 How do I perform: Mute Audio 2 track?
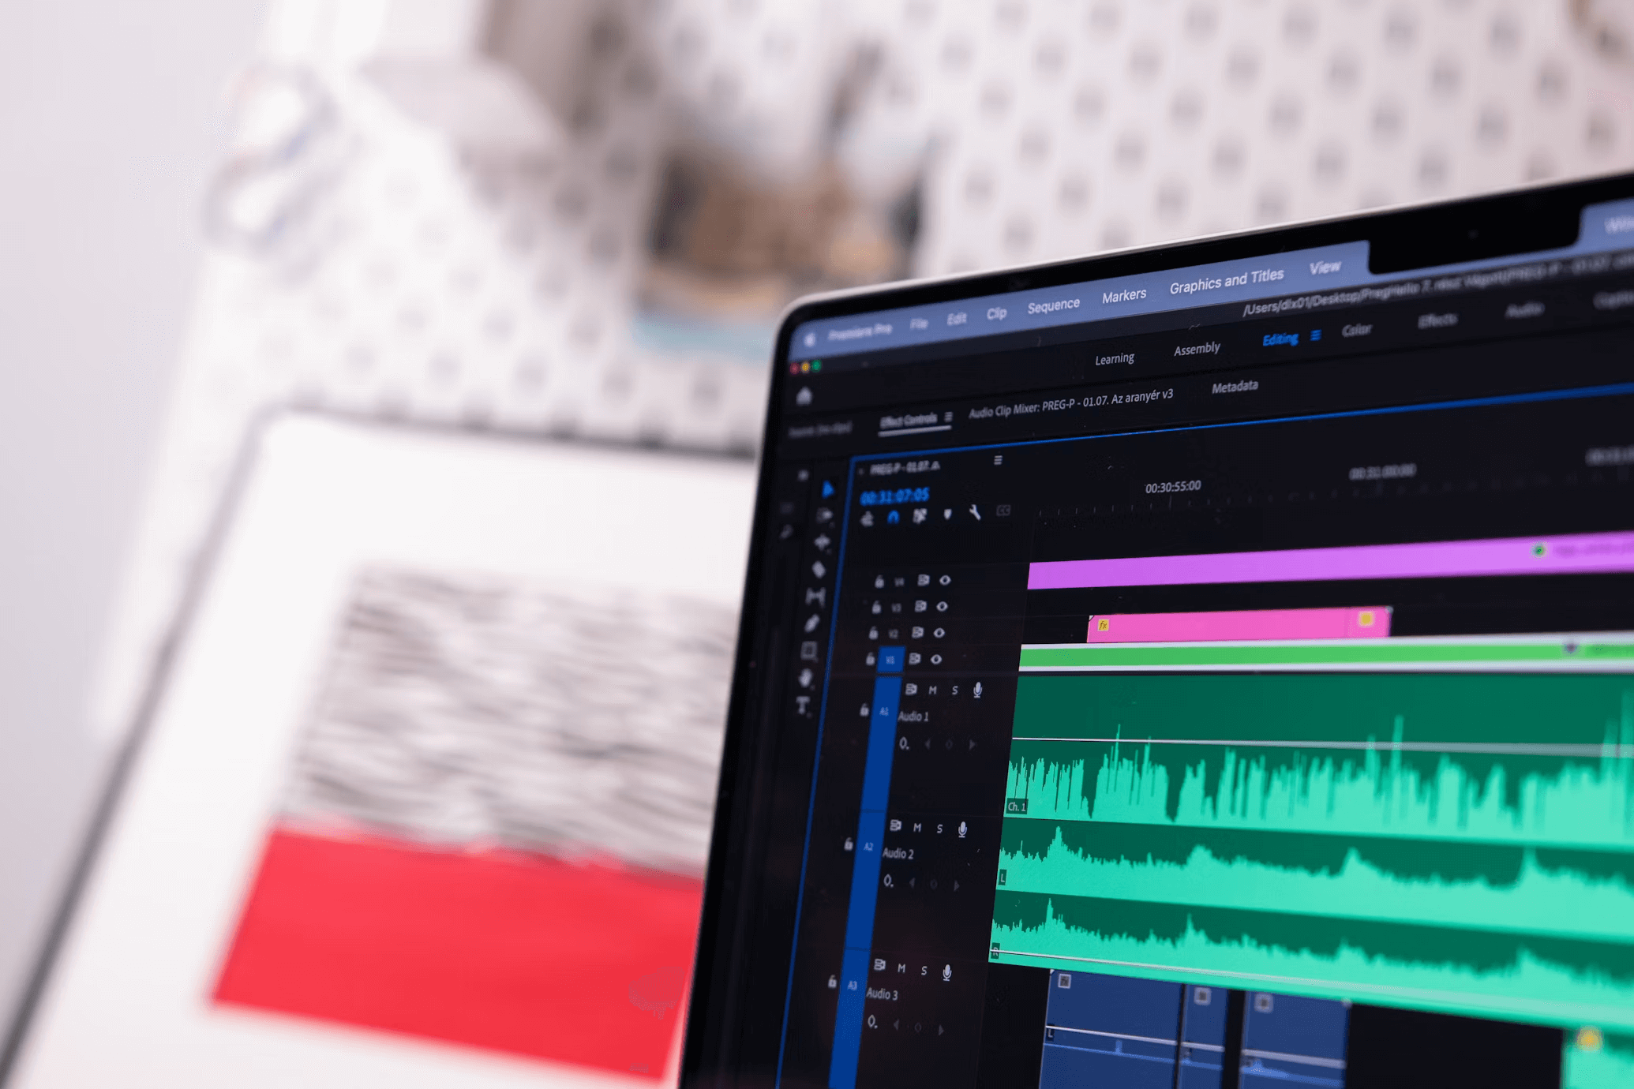(917, 828)
